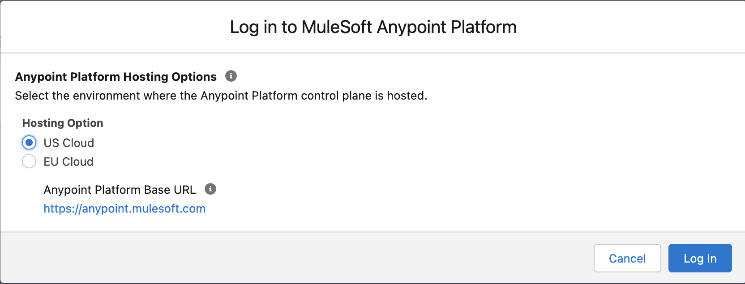
Task: Click the Hosting Option section label
Action: point(62,123)
